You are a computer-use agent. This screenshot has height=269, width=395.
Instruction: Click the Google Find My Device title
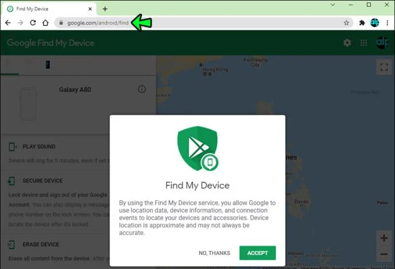pos(50,43)
